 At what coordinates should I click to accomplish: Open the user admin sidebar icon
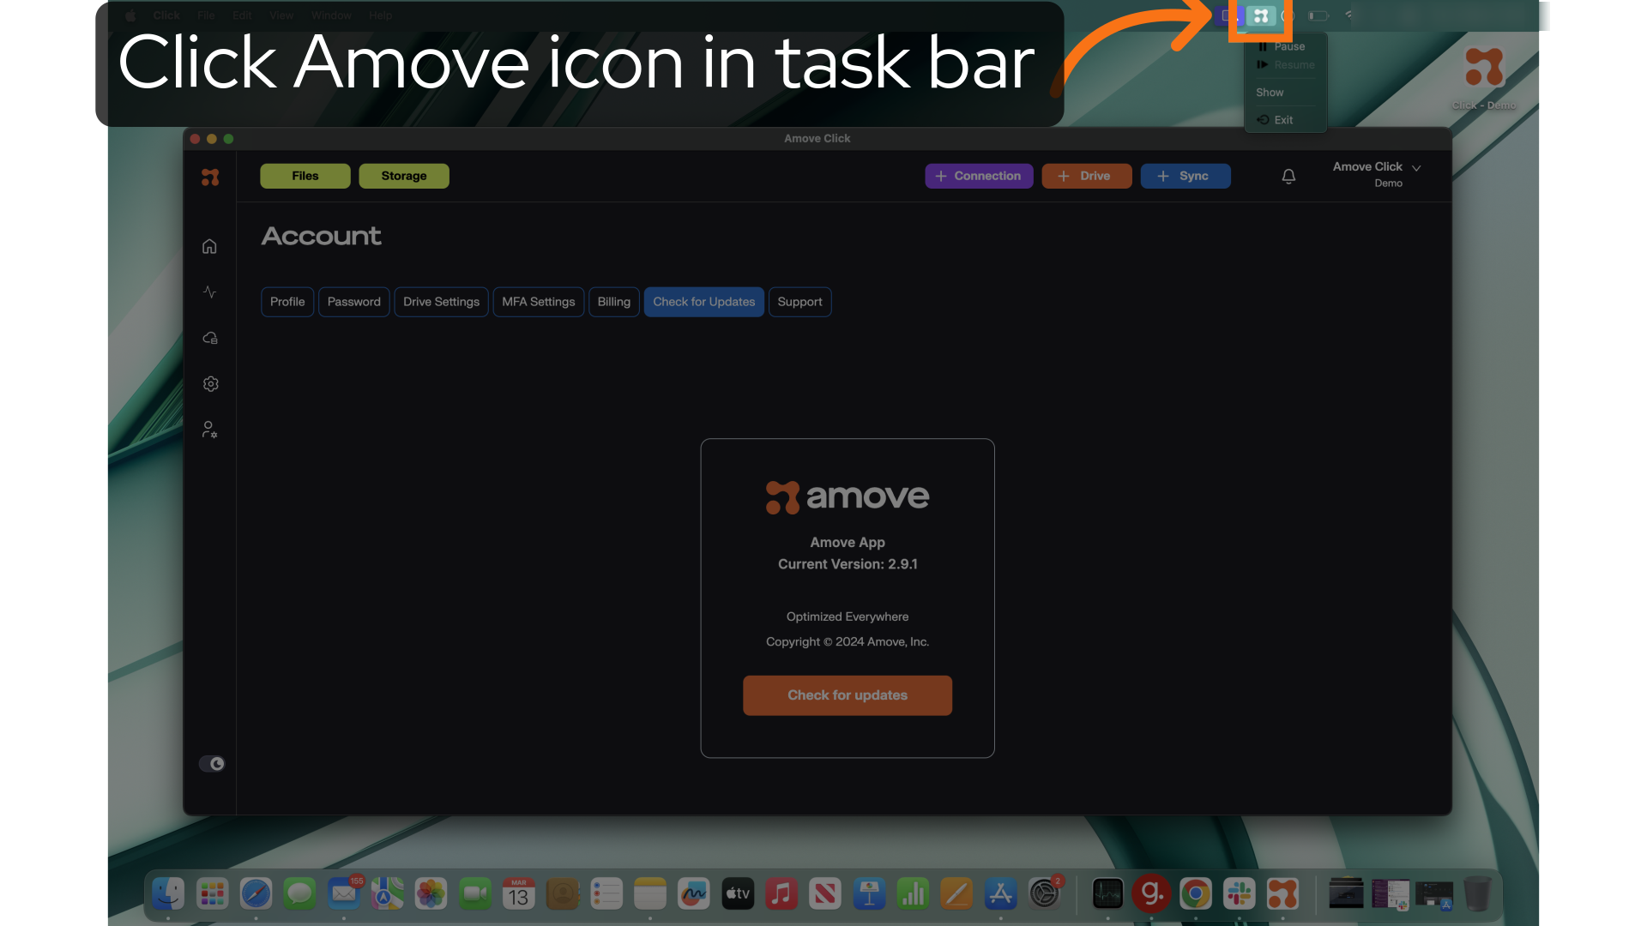click(x=209, y=430)
